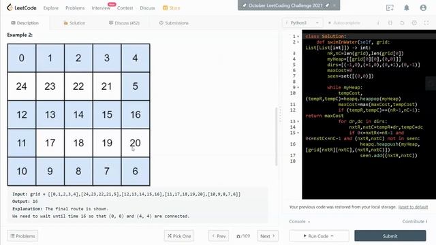Screen dimensions: 436x245
Task: Click the 'Explanation: The final route is shown.' line
Action: (61, 209)
